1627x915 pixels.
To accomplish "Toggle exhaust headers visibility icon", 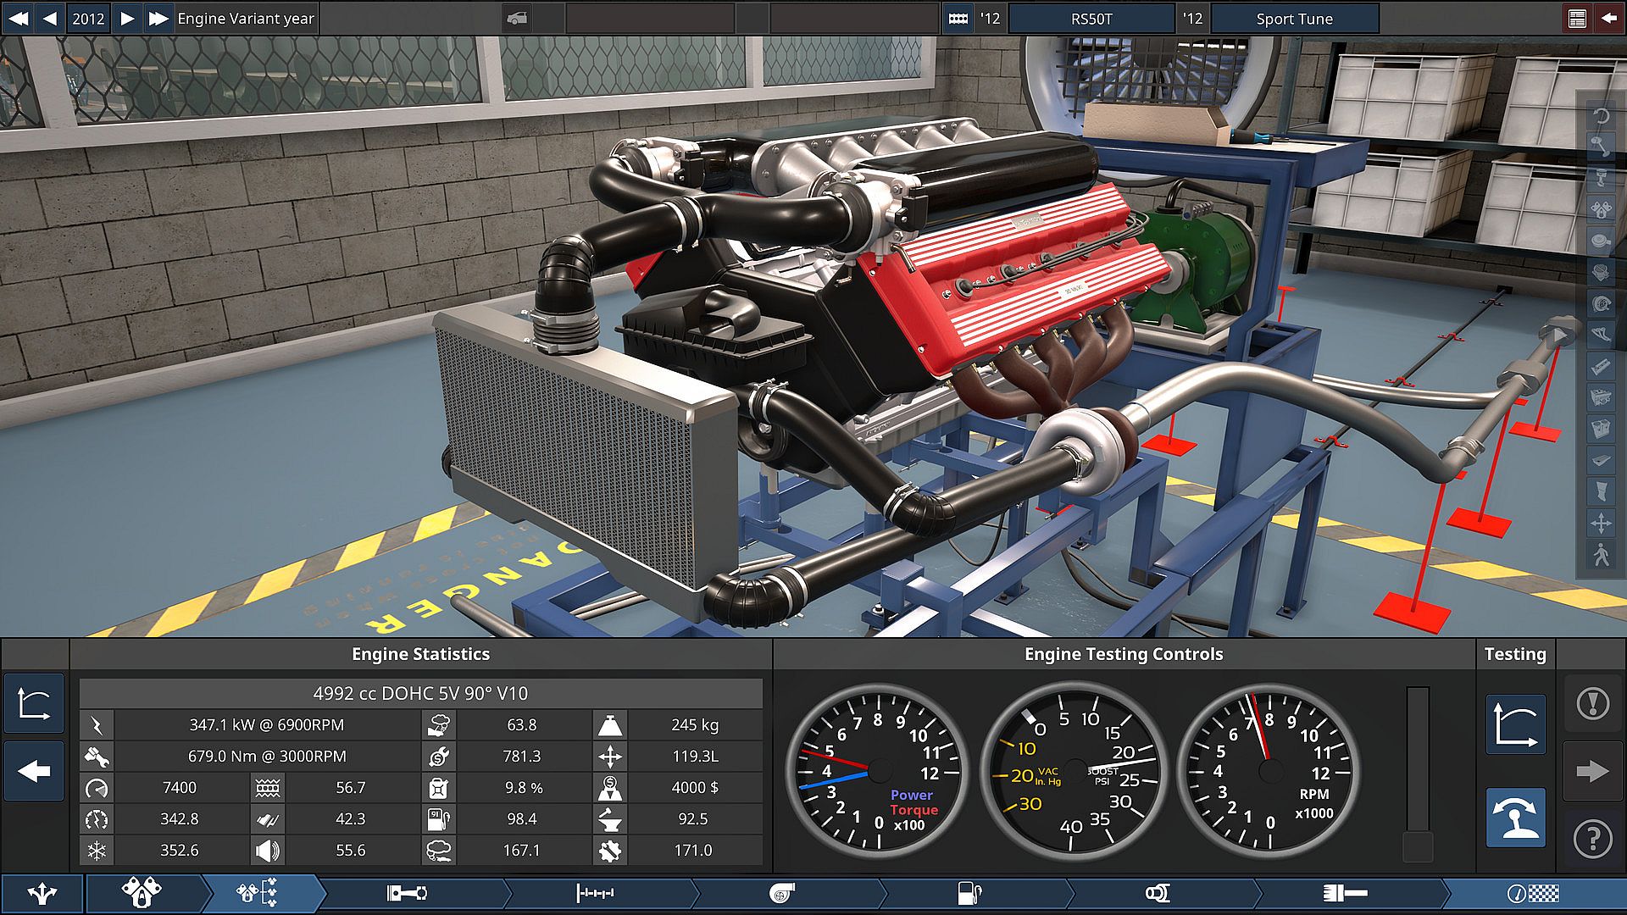I will click(1601, 335).
